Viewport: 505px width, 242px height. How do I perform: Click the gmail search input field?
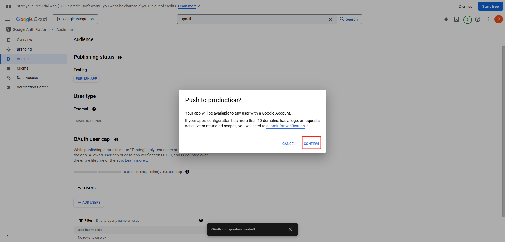pyautogui.click(x=252, y=19)
